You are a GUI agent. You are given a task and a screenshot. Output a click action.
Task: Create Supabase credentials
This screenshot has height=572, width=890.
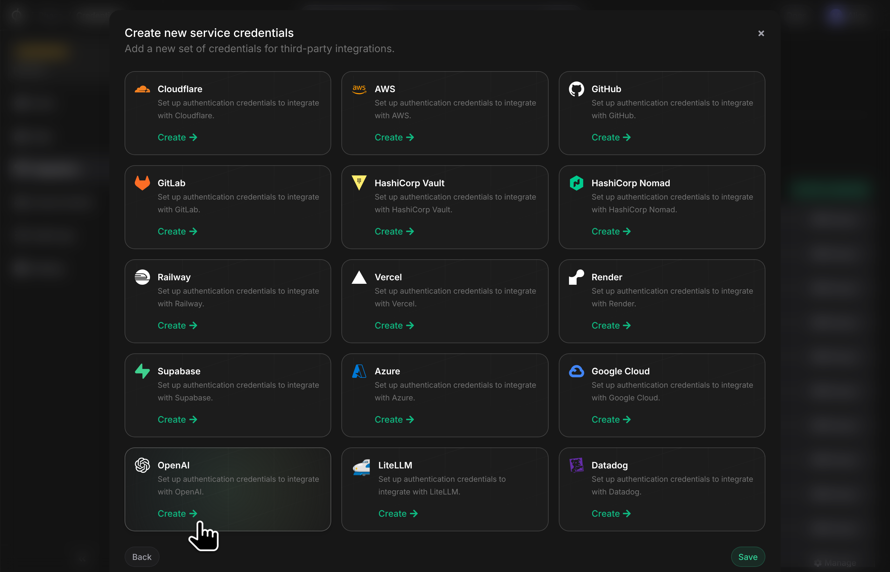pos(177,419)
